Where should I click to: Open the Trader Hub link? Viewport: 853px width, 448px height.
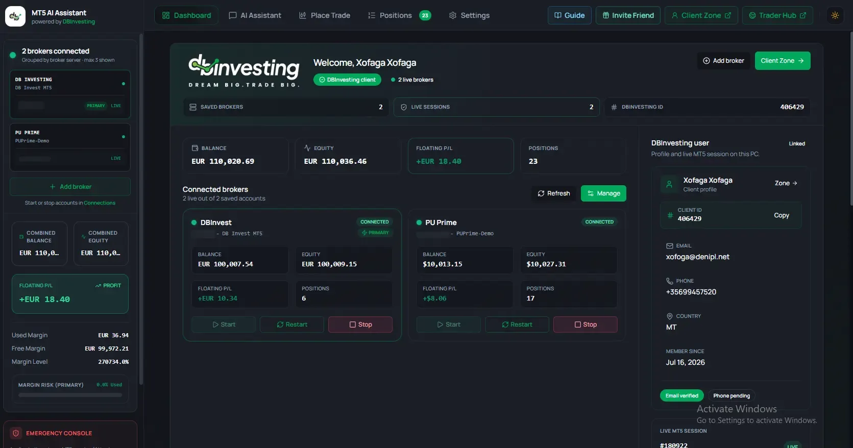[x=777, y=15]
